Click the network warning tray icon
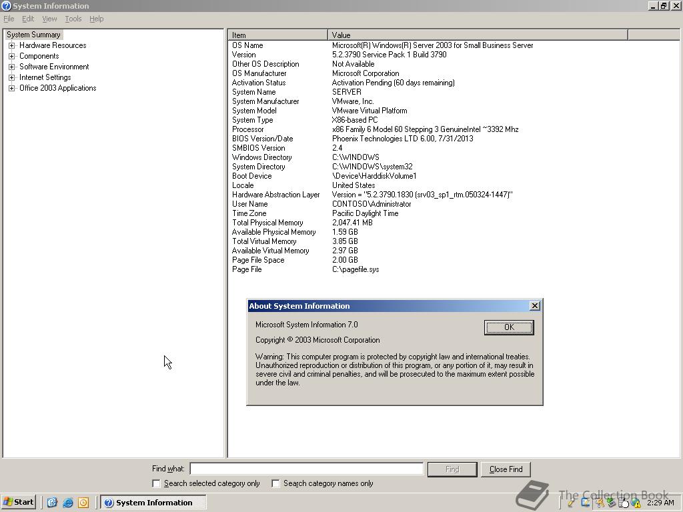683x512 pixels. 636,503
